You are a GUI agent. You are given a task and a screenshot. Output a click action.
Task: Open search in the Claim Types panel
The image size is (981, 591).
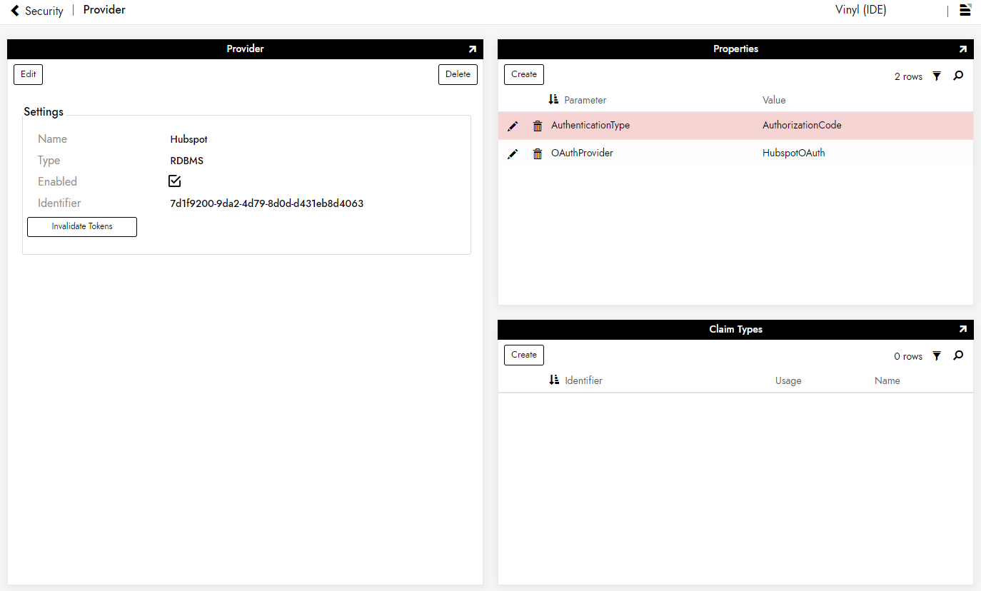pyautogui.click(x=958, y=355)
